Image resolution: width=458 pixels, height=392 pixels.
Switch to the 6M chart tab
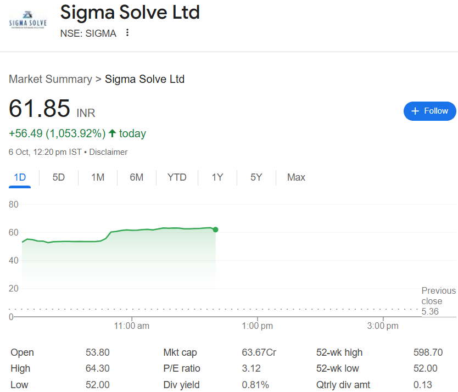click(x=136, y=177)
